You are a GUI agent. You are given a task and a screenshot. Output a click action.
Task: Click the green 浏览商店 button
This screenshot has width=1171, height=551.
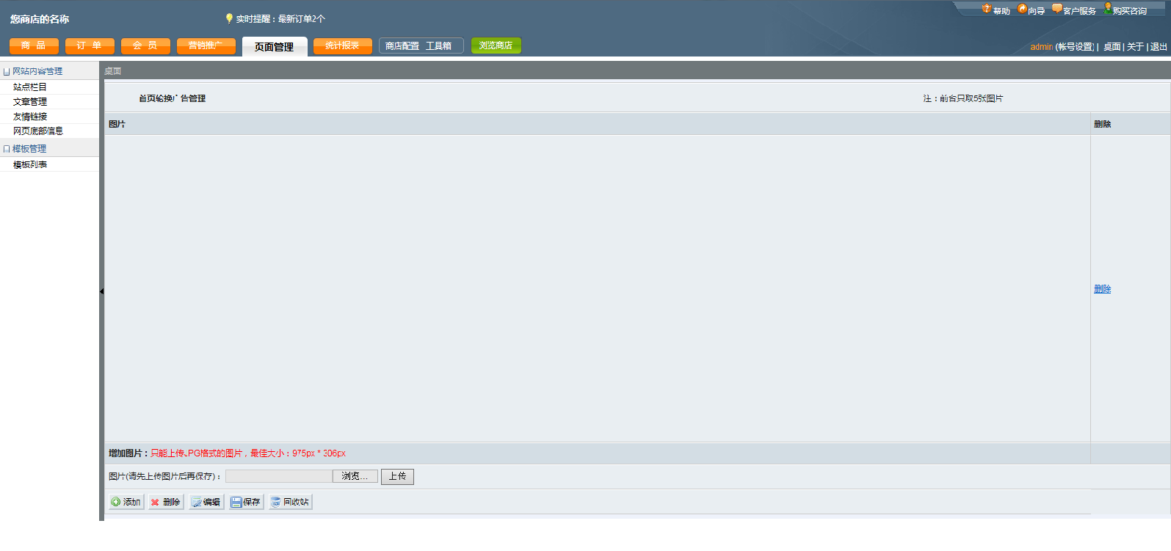click(496, 45)
